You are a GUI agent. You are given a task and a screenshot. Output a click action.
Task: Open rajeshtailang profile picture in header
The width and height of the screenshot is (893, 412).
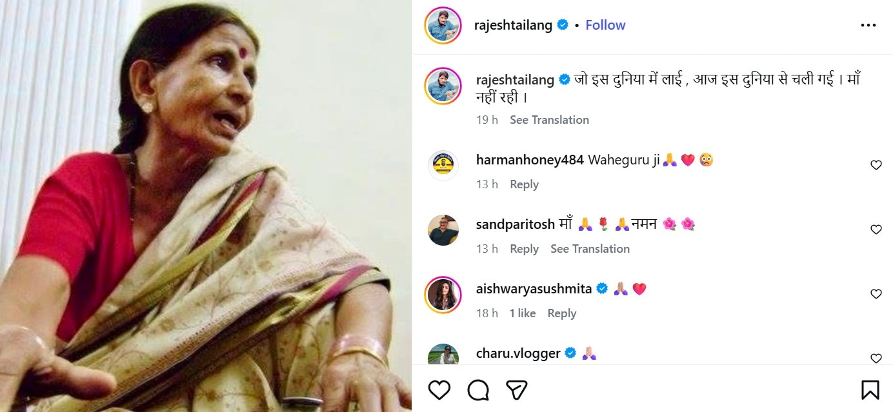tap(443, 26)
